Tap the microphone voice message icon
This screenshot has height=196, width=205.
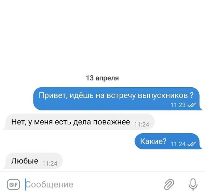pyautogui.click(x=193, y=184)
